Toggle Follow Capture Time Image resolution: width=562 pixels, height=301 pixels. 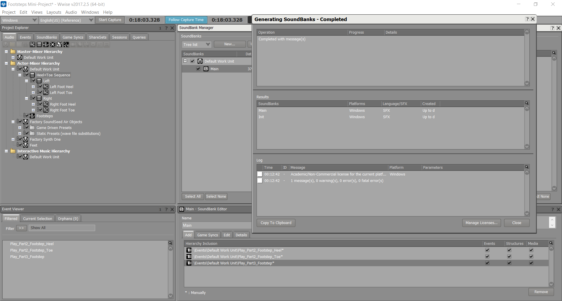point(186,20)
